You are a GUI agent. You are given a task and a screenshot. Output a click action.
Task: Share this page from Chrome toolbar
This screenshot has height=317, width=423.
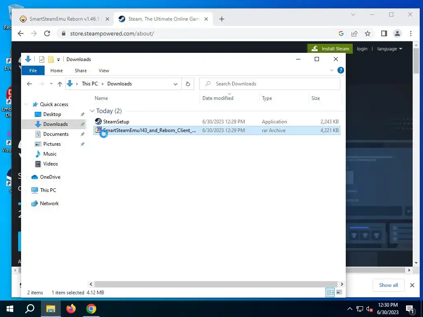(354, 33)
